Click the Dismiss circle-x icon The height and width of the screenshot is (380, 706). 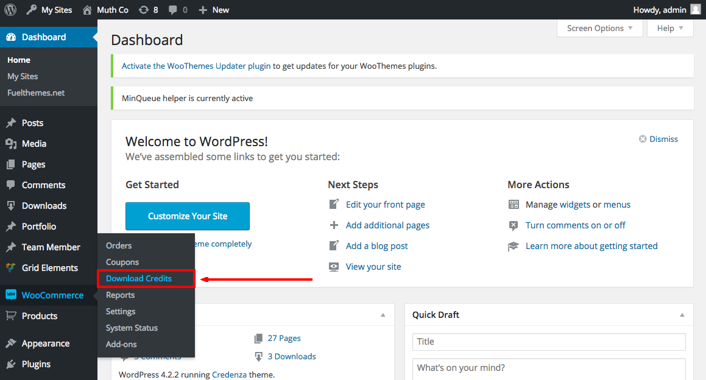coord(643,139)
